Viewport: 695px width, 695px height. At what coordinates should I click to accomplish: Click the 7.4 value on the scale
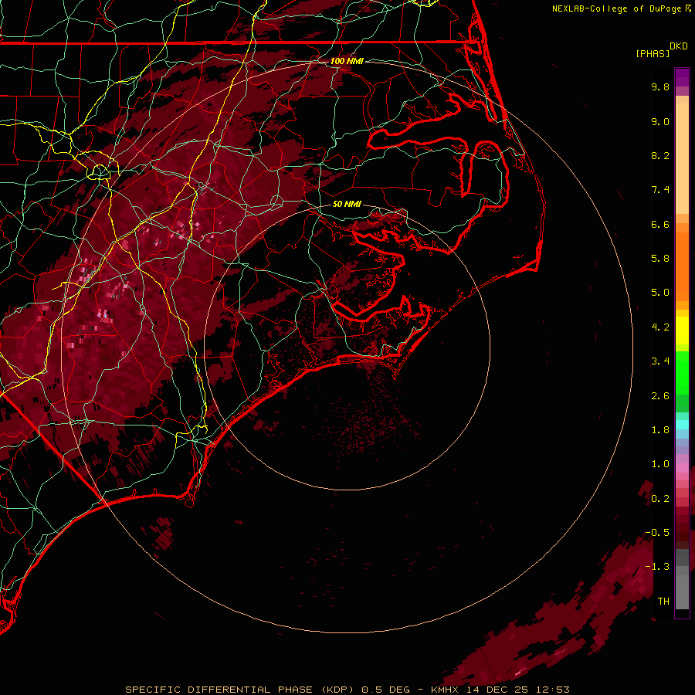pyautogui.click(x=660, y=190)
